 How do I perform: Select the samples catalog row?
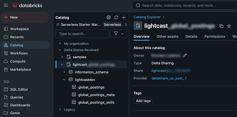click(91, 57)
